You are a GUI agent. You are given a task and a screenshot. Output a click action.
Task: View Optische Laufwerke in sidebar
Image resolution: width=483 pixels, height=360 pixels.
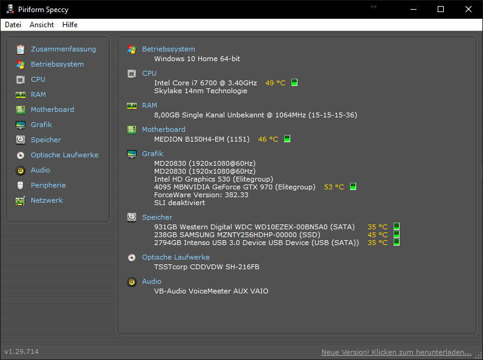pyautogui.click(x=64, y=155)
